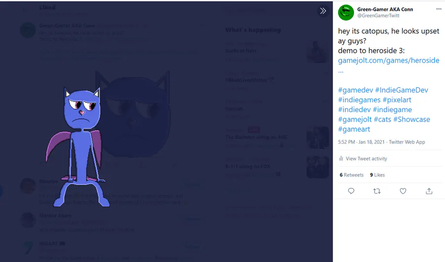Click the View Tweet activity bar chart icon
Screen dimensions: 445x262
pos(341,158)
